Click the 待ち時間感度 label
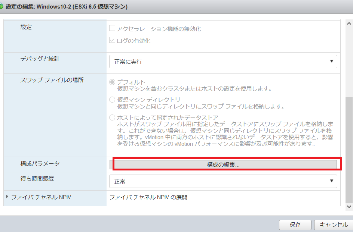The image size is (353, 232). (37, 179)
